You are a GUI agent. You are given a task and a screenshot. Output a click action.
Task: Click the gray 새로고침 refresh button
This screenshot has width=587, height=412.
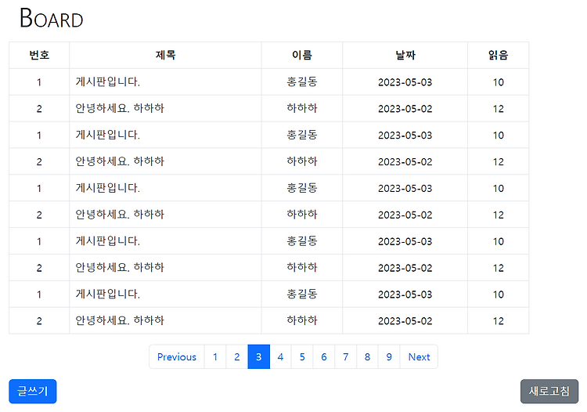tap(549, 391)
